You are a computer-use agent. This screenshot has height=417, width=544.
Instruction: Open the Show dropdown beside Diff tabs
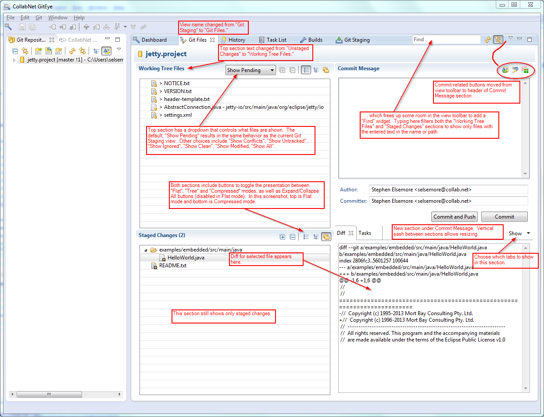pyautogui.click(x=519, y=234)
